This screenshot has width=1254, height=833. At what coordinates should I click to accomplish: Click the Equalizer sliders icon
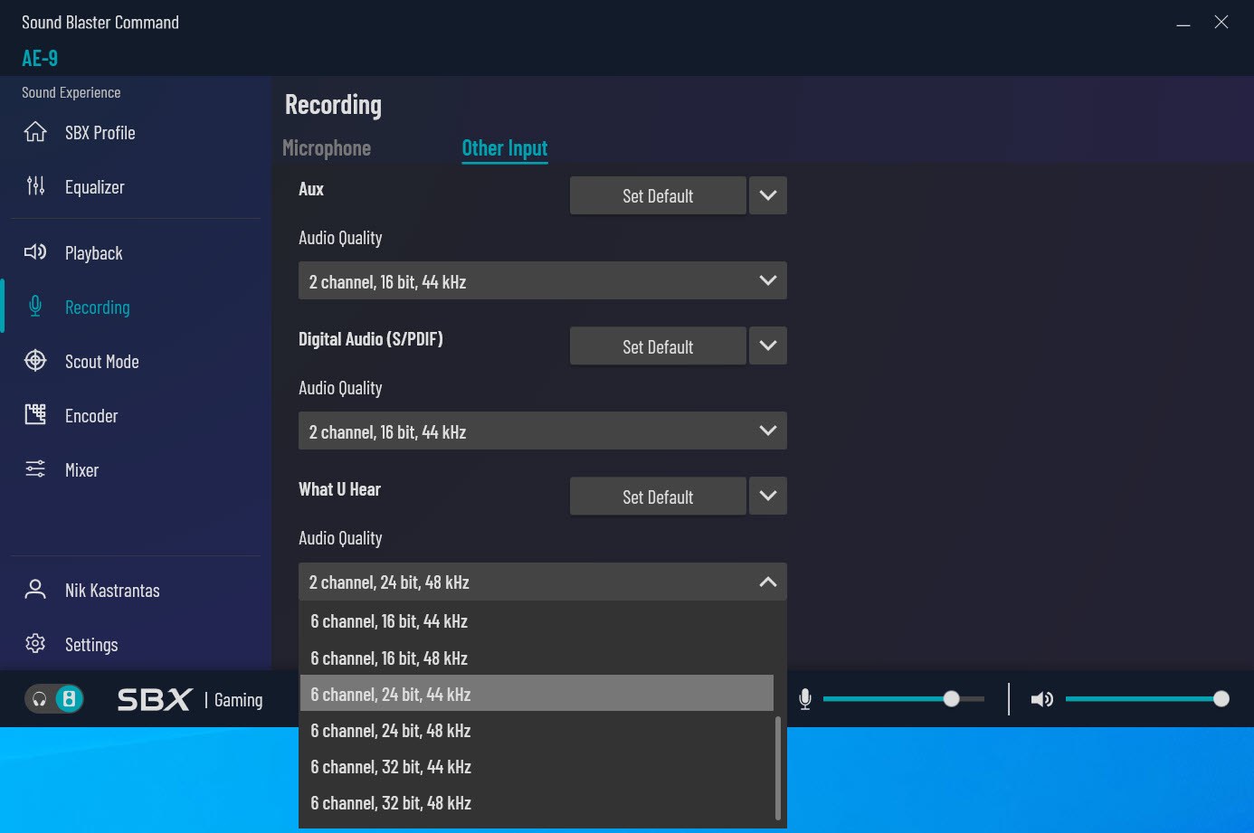[x=35, y=186]
